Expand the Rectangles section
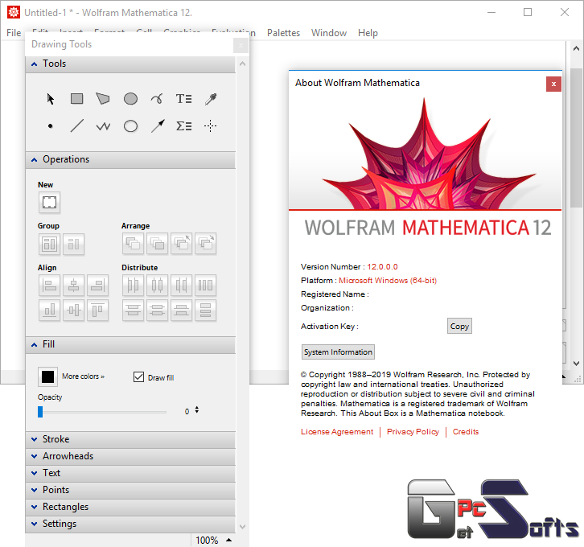584x547 pixels. point(130,507)
